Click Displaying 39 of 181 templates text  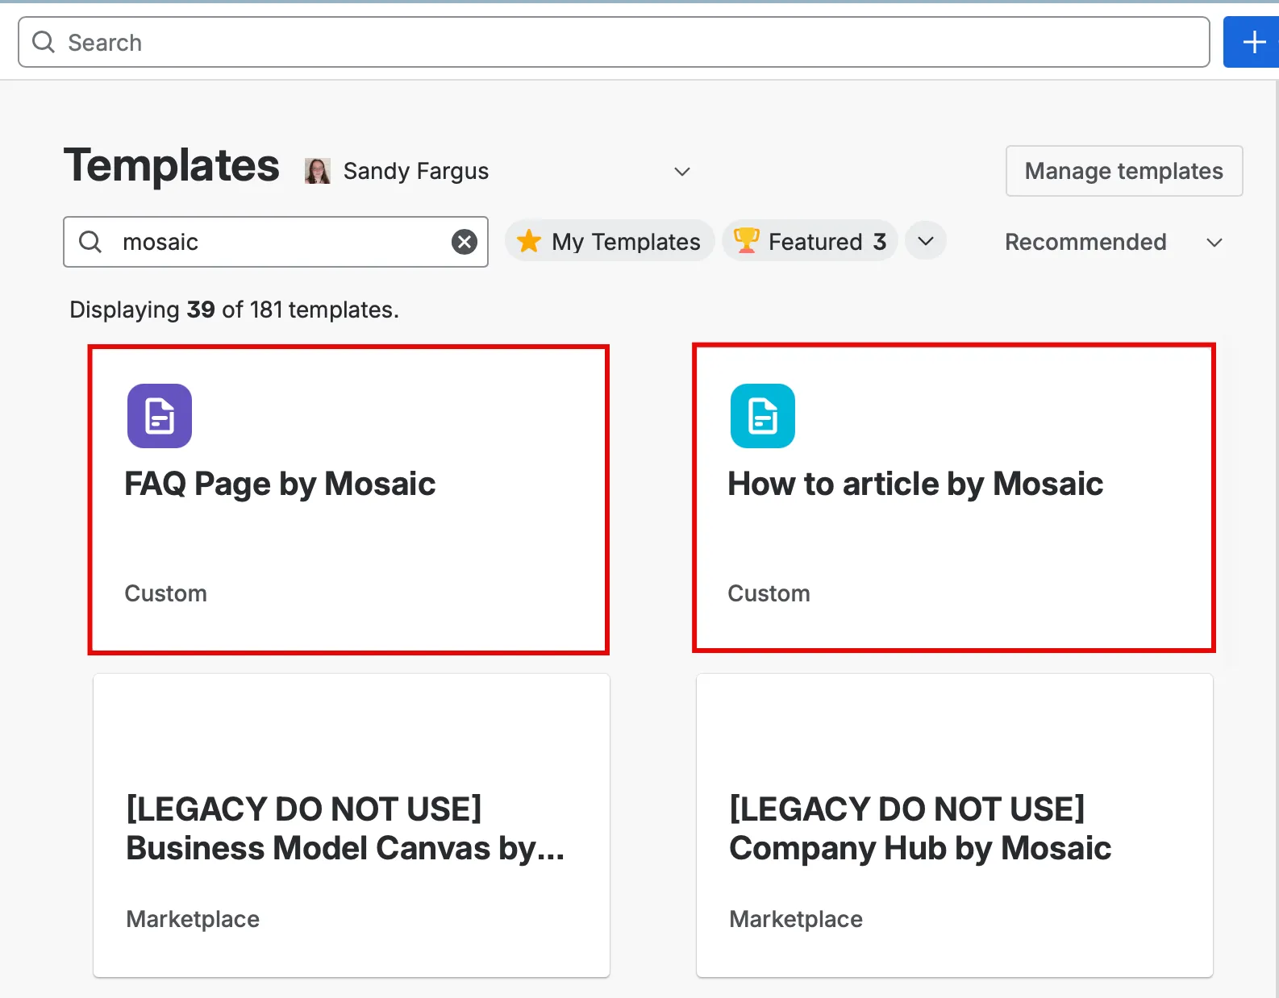point(235,310)
